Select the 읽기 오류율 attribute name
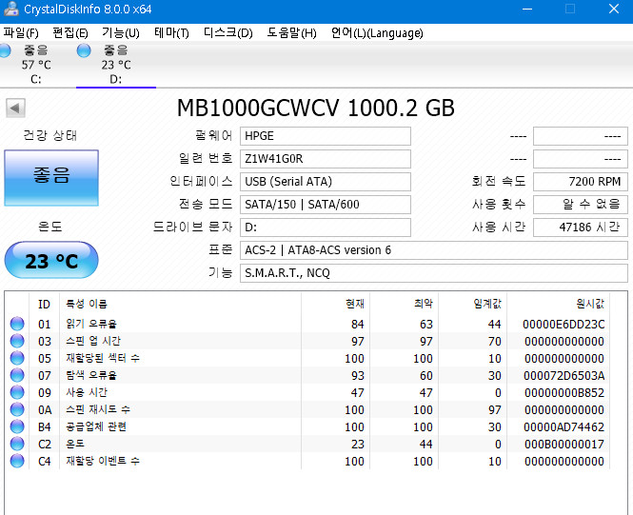Viewport: 633px width, 515px height. pos(91,324)
